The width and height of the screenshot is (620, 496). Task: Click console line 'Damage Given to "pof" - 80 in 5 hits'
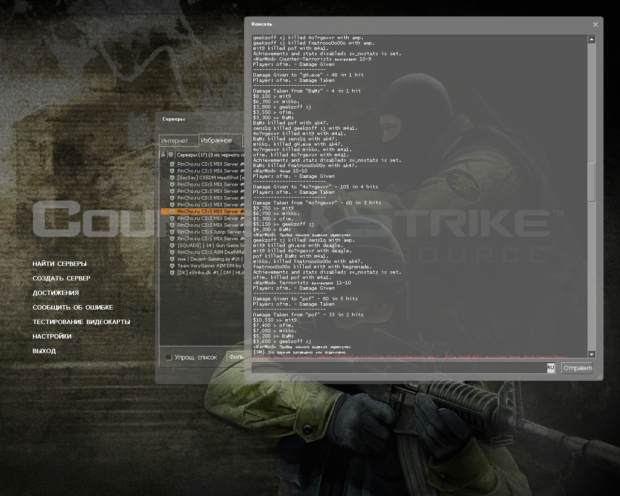305,299
